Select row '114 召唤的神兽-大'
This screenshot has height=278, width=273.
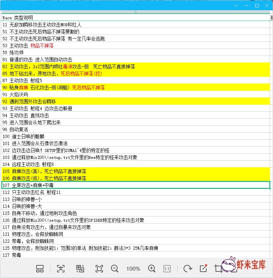[x=136, y=206]
